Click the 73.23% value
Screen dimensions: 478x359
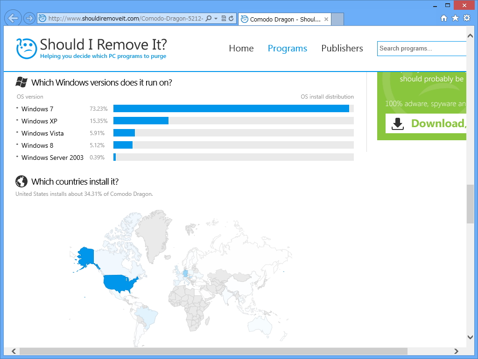click(98, 108)
